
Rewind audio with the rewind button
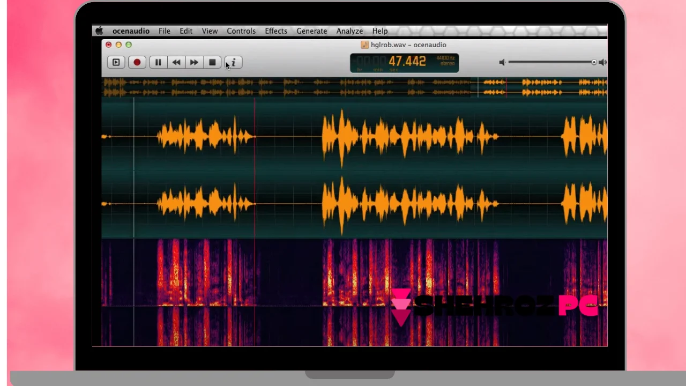click(176, 63)
